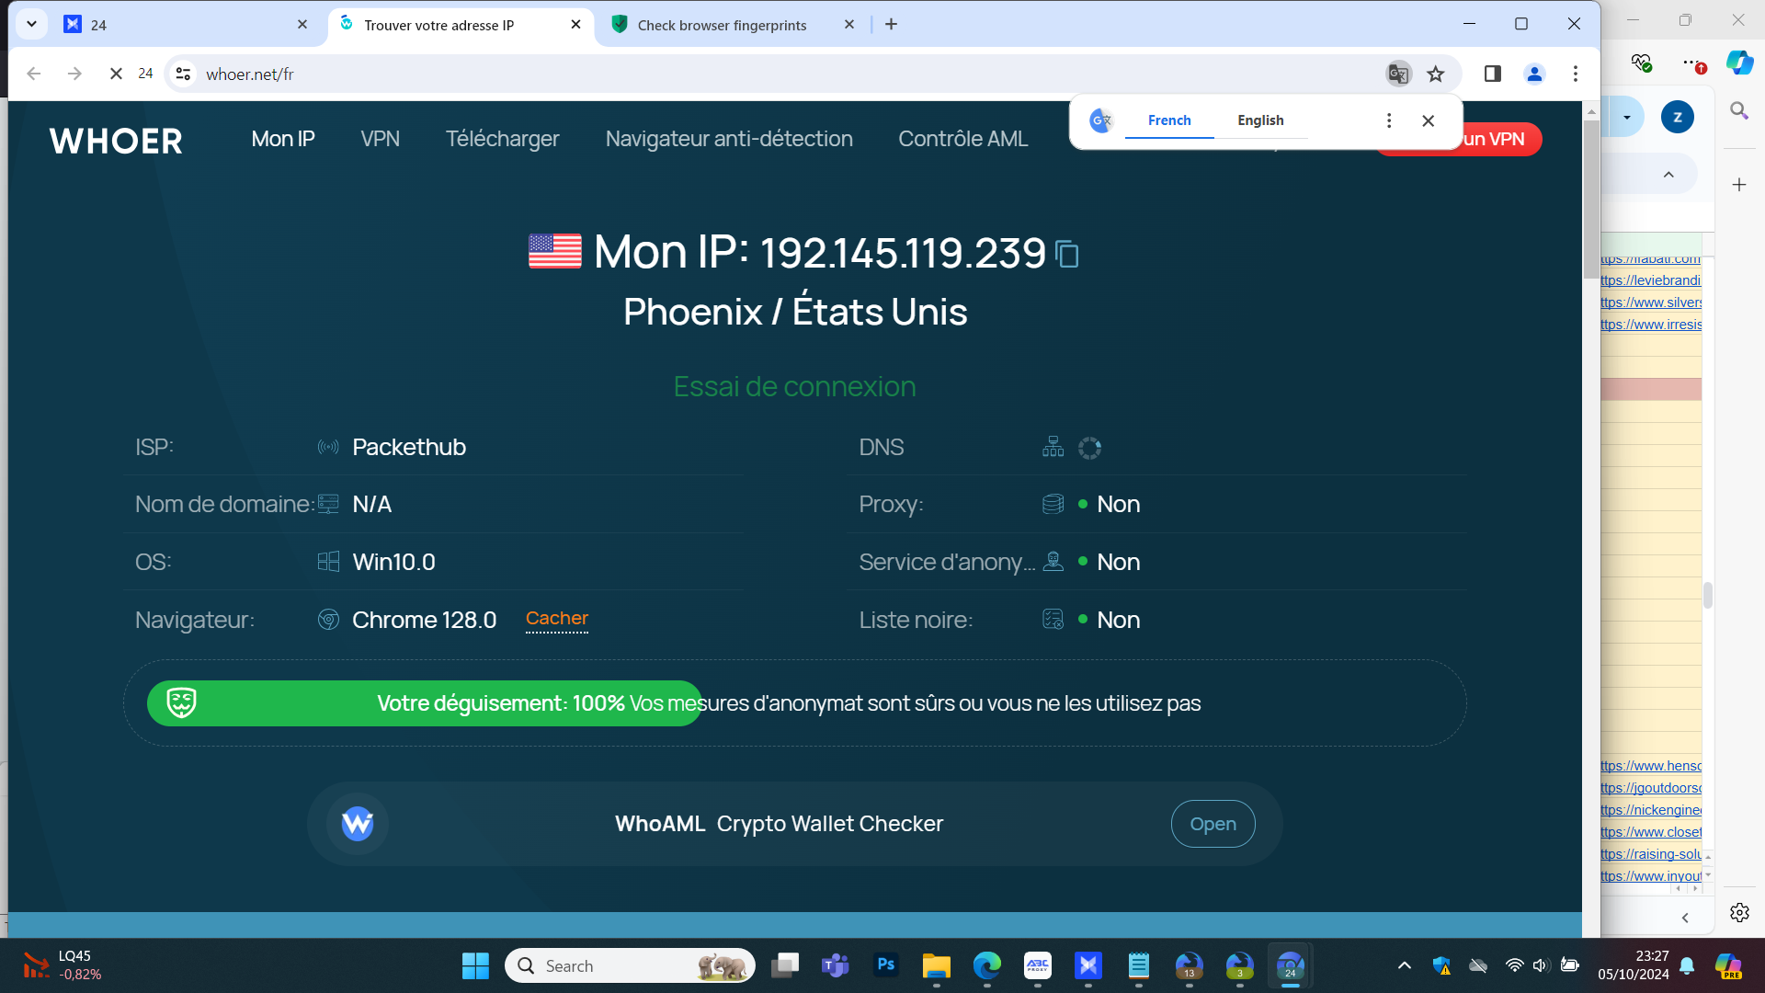The image size is (1765, 993).
Task: Open the translate popup options menu
Action: (1389, 120)
